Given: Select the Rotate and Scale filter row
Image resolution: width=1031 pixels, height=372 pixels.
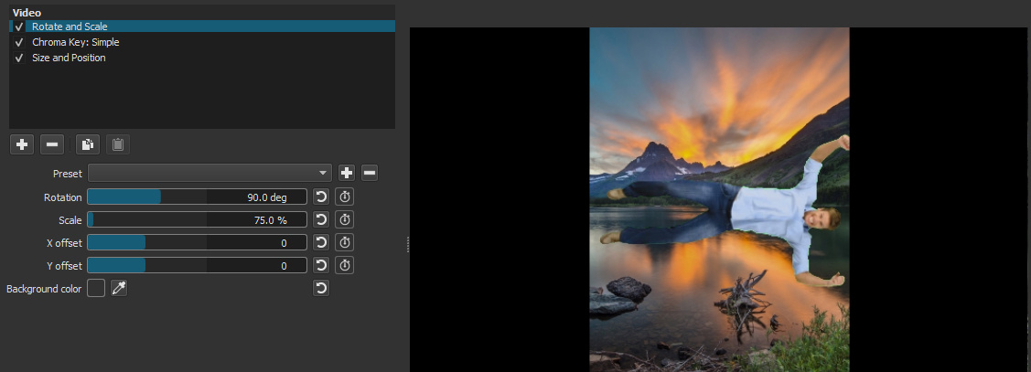Looking at the screenshot, I should 202,27.
